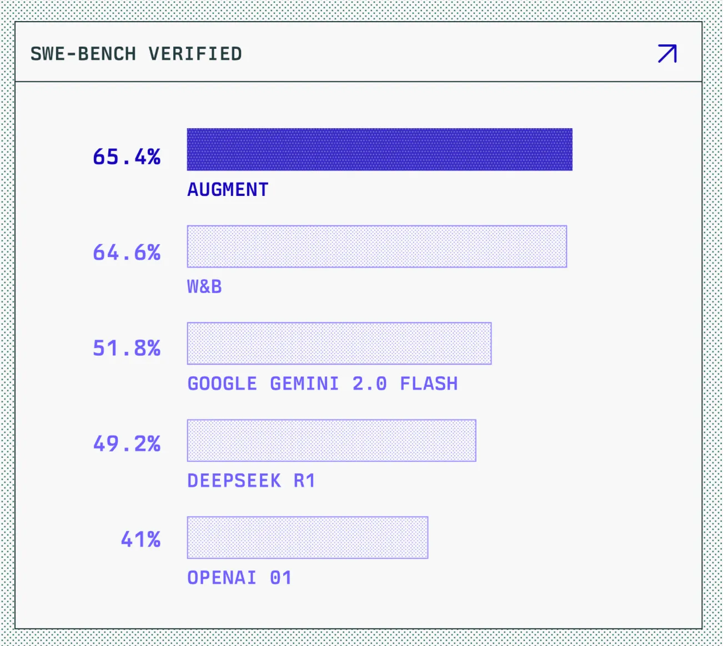This screenshot has height=646, width=723.
Task: Click the SWE-BENCH VERIFIED heading
Action: click(x=136, y=54)
